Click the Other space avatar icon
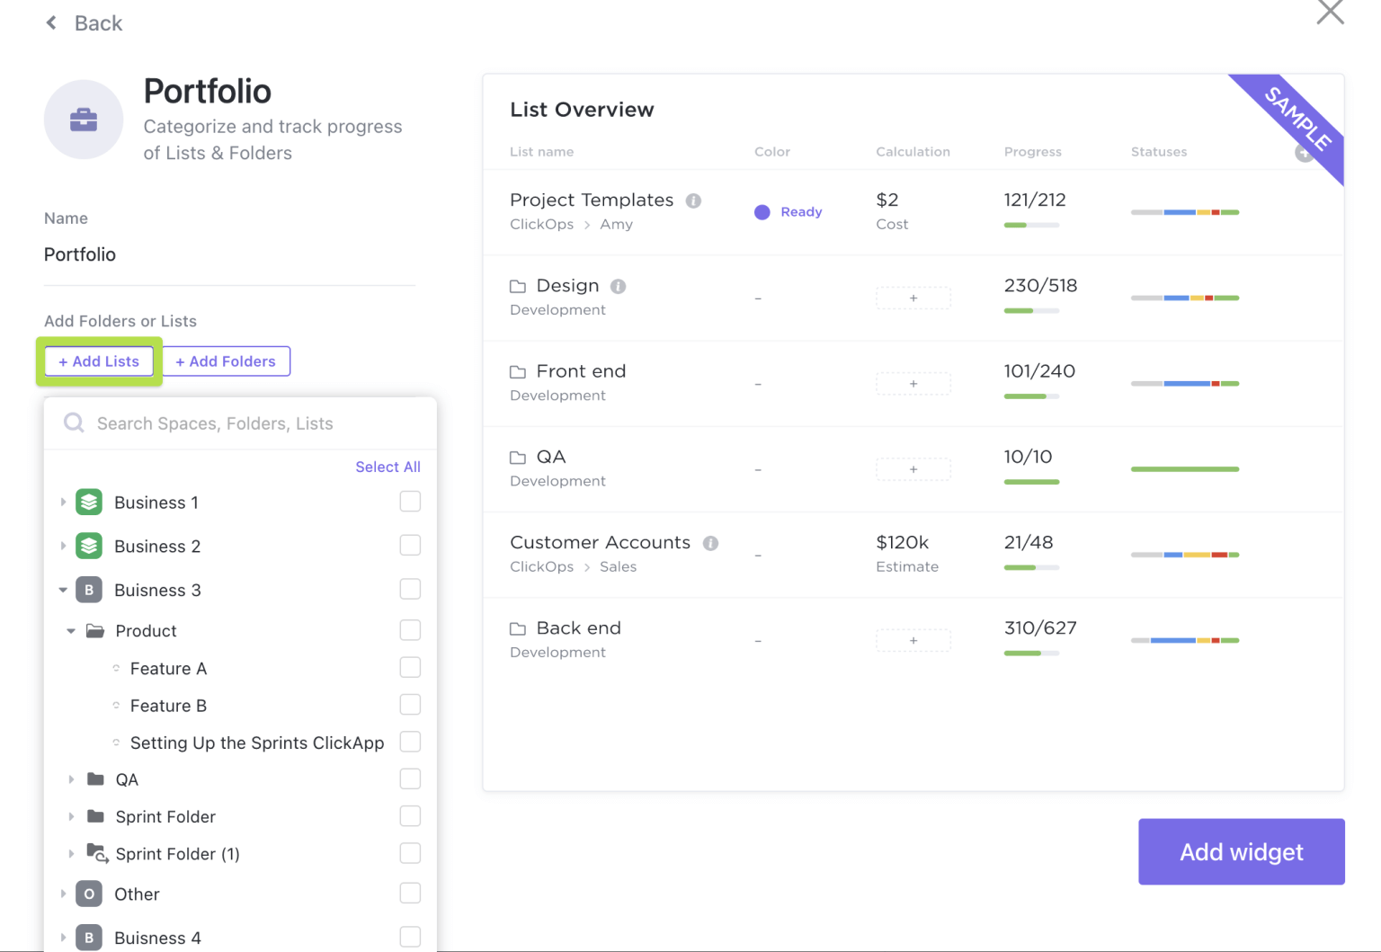The image size is (1381, 952). tap(89, 894)
